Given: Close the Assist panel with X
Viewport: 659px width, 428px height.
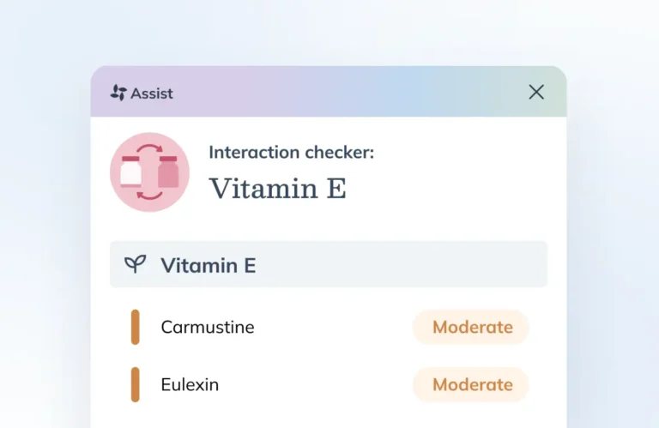Looking at the screenshot, I should pyautogui.click(x=536, y=92).
